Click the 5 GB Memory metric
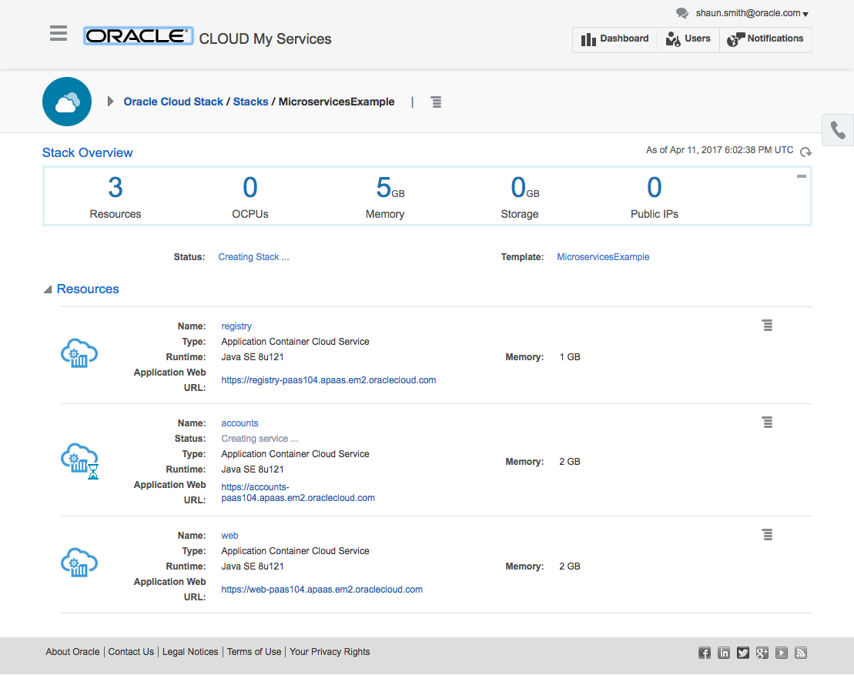 pyautogui.click(x=385, y=196)
